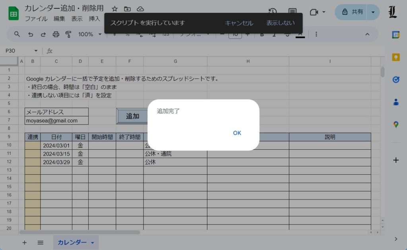Click キャンセル in the script notification
Screen dimensions: 407x250
pyautogui.click(x=239, y=23)
